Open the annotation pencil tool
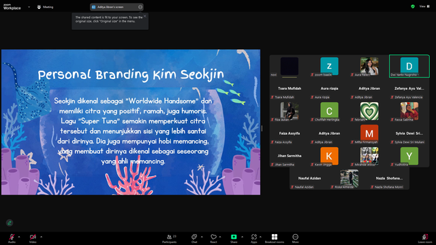This screenshot has height=245, width=436. [x=10, y=223]
